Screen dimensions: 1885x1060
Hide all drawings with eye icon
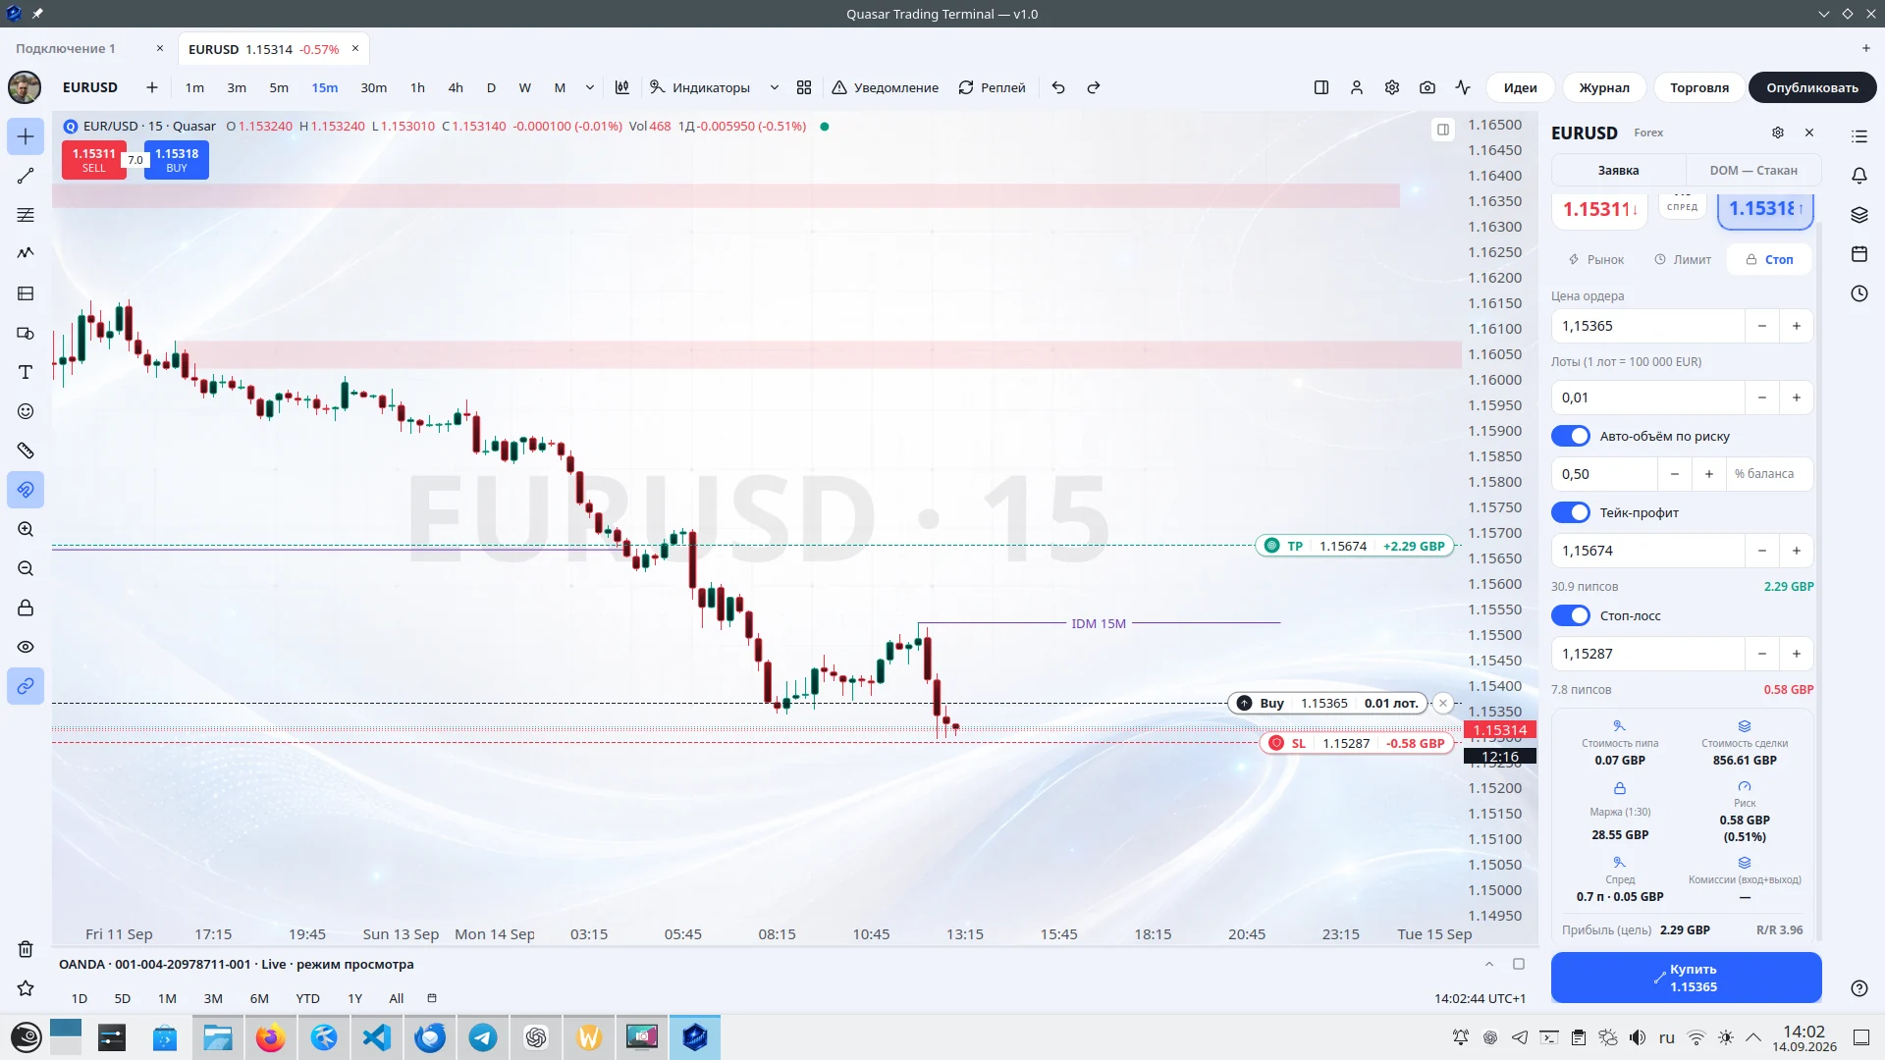point(26,647)
